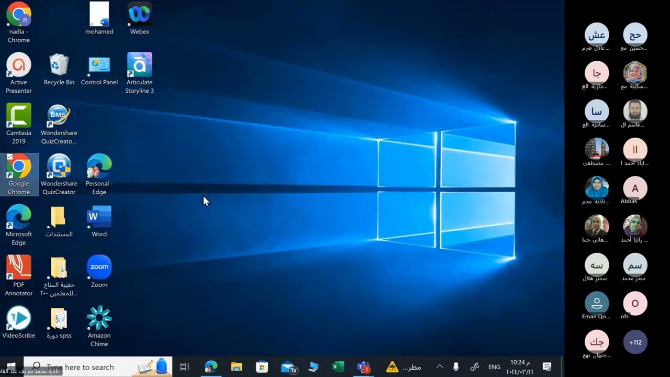Open Excel from the taskbar

click(338, 367)
